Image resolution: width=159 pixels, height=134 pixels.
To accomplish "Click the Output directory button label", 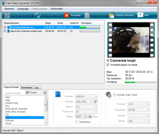I will (125, 15).
